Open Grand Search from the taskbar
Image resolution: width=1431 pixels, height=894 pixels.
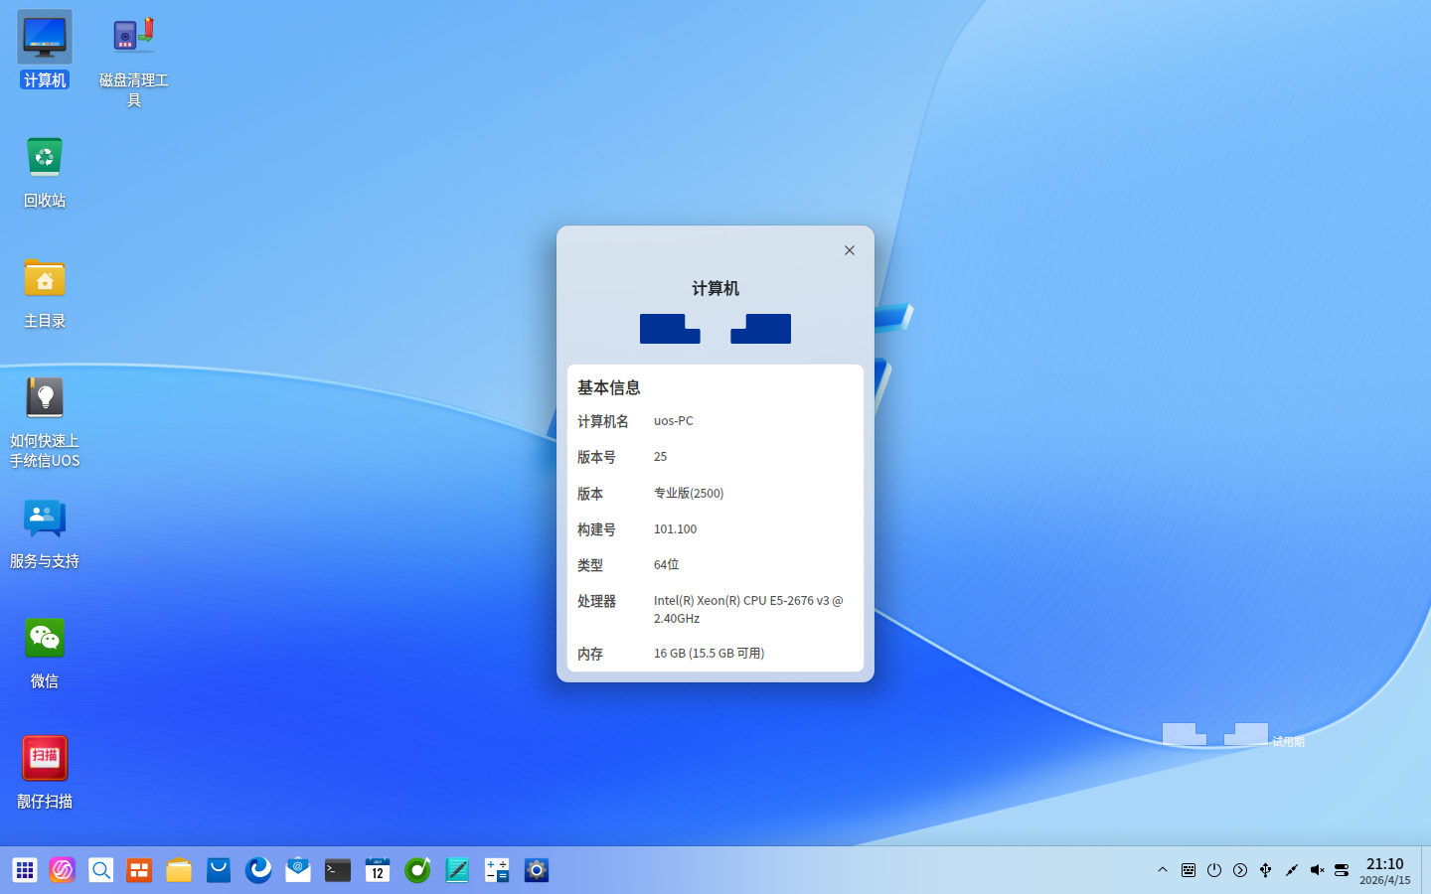(100, 870)
